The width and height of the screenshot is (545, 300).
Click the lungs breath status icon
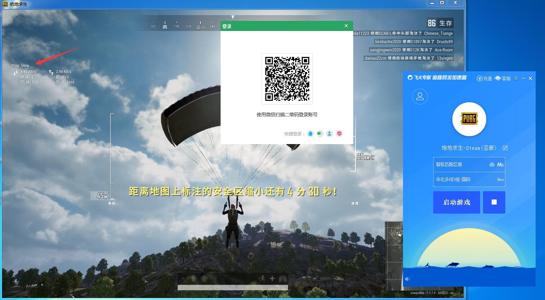[x=283, y=278]
